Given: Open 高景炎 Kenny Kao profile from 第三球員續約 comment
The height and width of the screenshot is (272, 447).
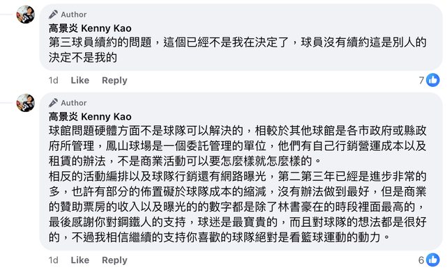Looking at the screenshot, I should pyautogui.click(x=90, y=28).
